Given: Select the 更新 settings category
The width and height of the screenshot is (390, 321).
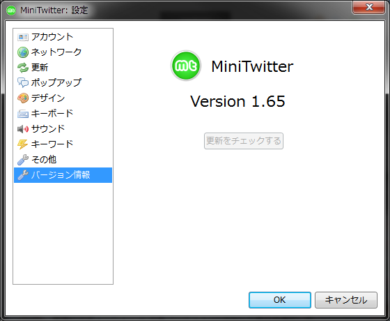Looking at the screenshot, I should 63,68.
